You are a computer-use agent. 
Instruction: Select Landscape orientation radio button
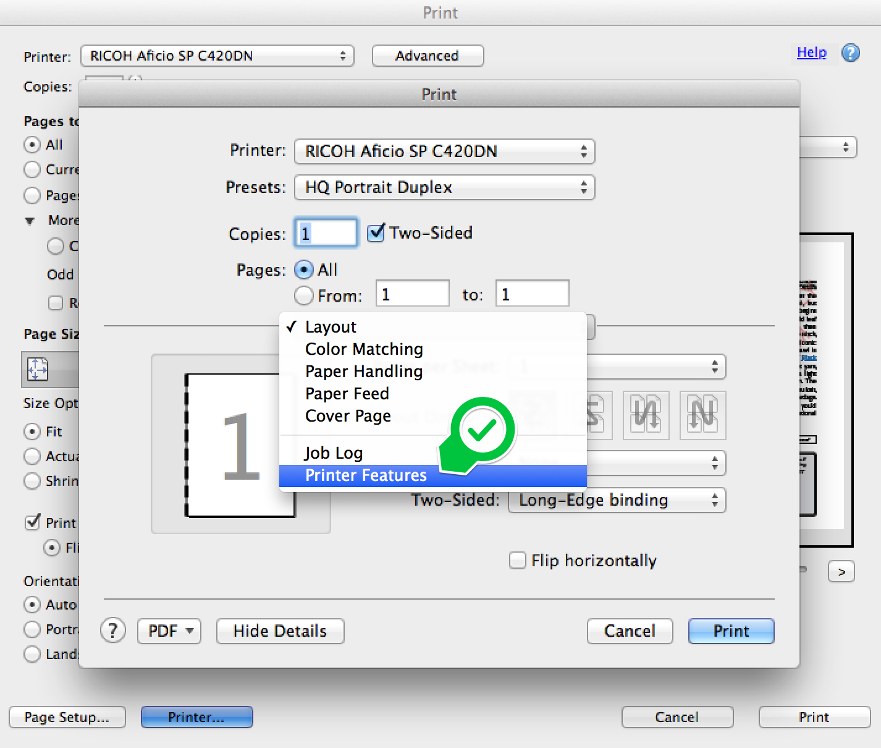click(32, 654)
